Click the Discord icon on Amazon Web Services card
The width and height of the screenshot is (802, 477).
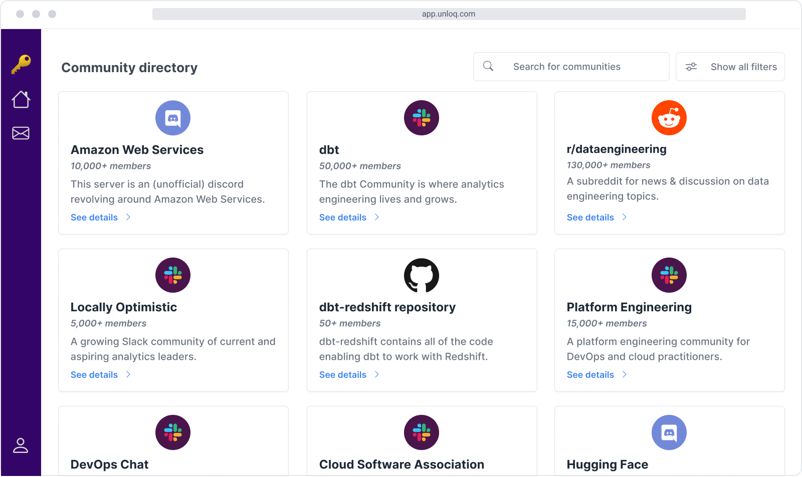pos(173,118)
